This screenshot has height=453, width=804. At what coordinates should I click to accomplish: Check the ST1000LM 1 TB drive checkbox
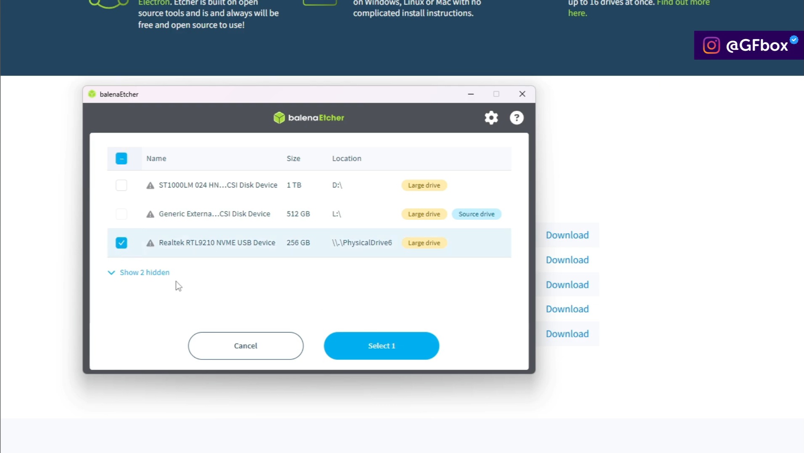point(121,185)
